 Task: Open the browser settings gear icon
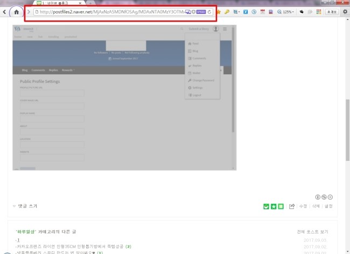click(345, 11)
